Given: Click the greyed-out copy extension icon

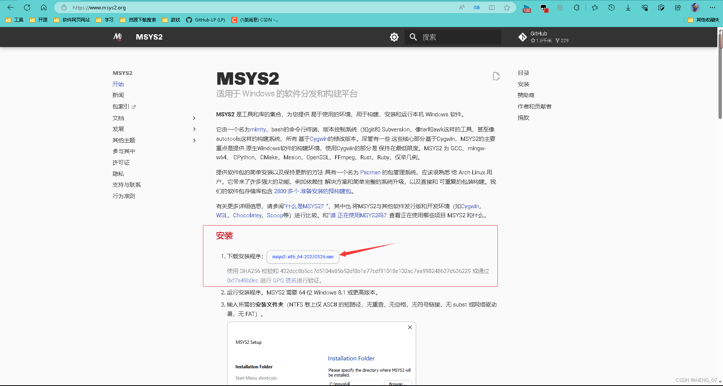Looking at the screenshot, I should 560,8.
